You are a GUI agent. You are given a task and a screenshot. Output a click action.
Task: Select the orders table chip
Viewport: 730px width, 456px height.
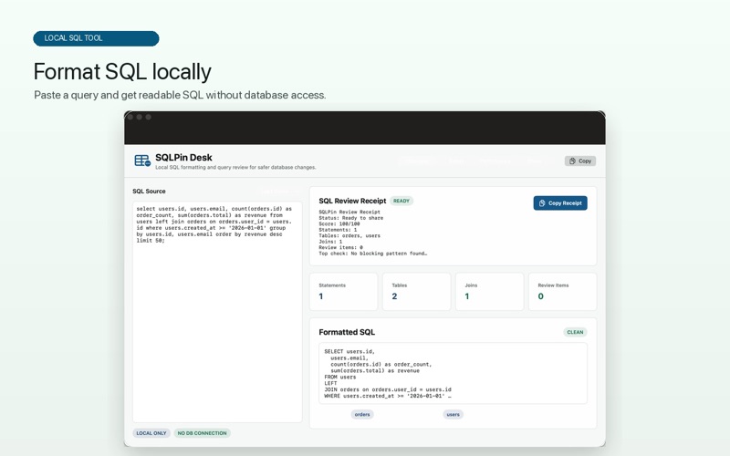[362, 415]
